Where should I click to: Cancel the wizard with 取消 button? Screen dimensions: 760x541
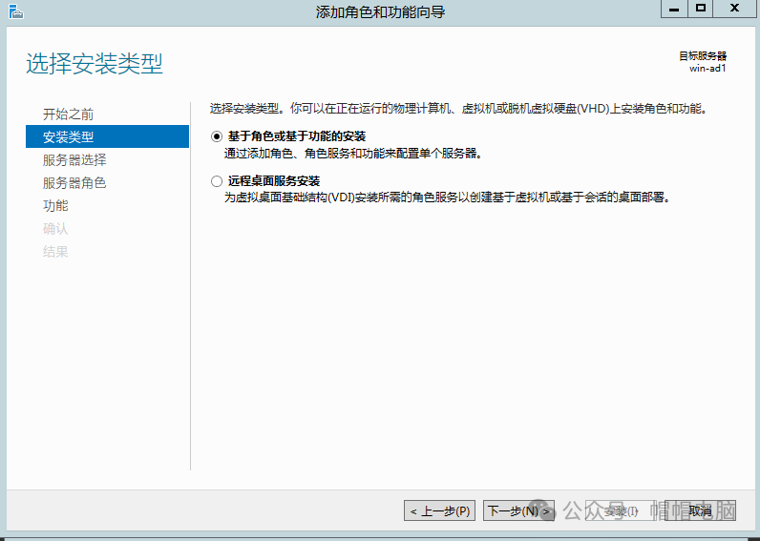click(x=700, y=510)
